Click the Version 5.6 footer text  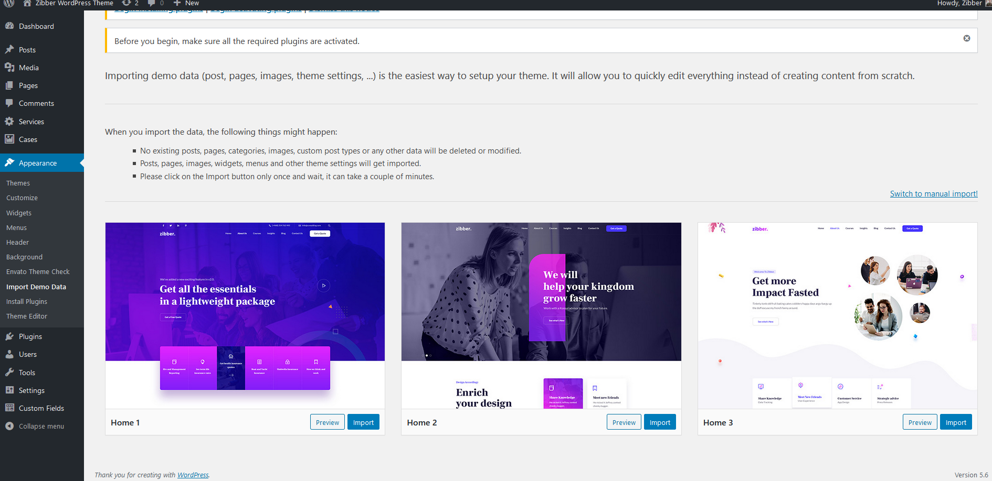click(x=971, y=475)
